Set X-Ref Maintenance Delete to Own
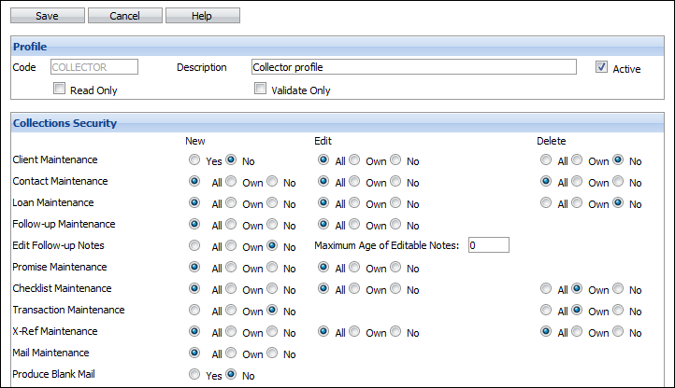This screenshot has width=675, height=388. coord(577,332)
